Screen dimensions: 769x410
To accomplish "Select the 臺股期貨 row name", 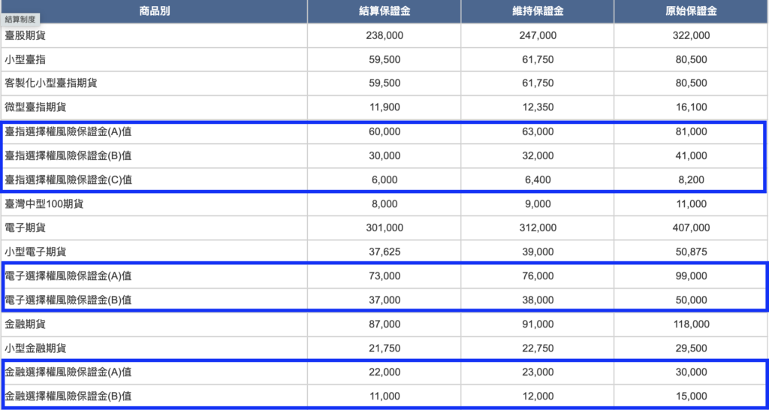I will 26,35.
